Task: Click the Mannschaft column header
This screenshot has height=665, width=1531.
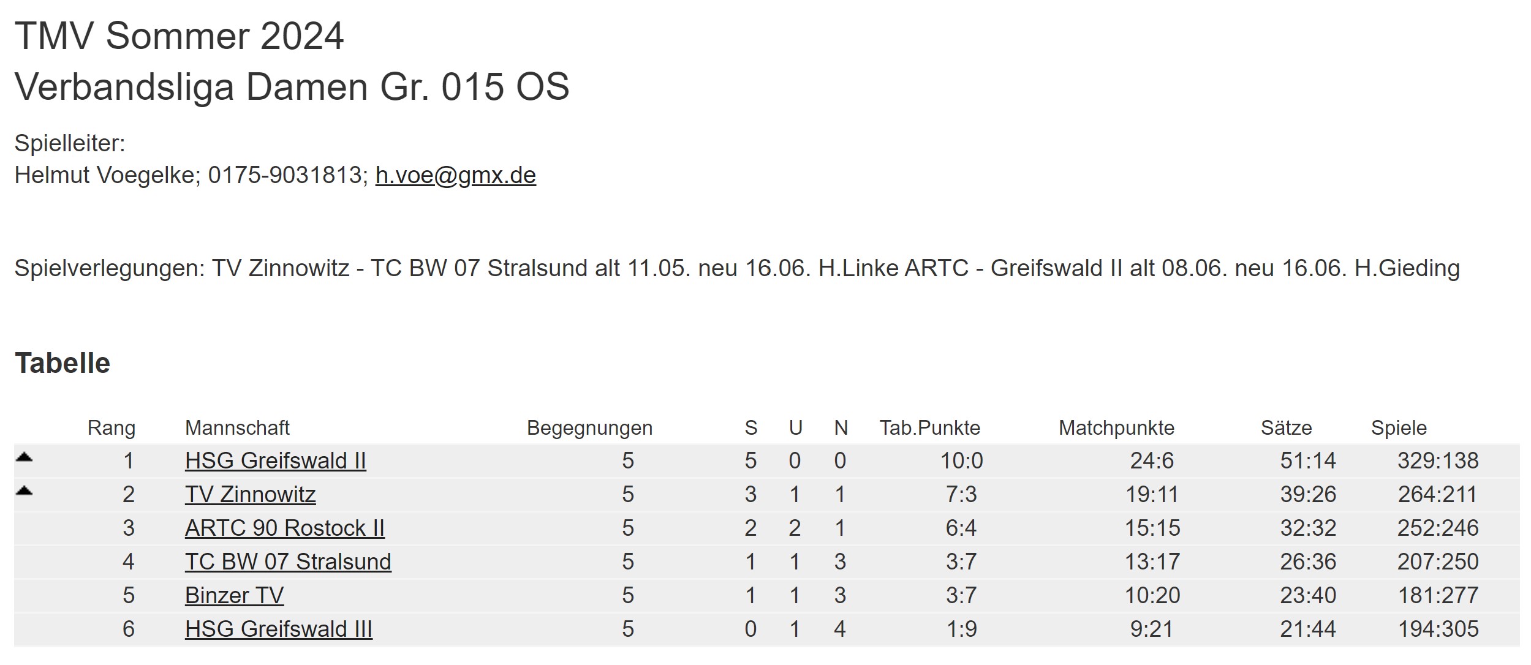Action: tap(237, 427)
